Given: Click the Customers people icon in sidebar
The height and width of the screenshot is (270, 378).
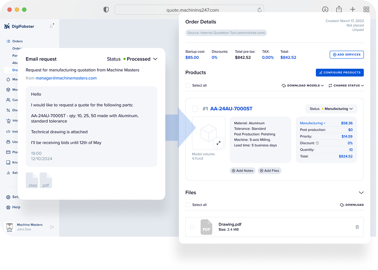Looking at the screenshot, I should 8,100.
